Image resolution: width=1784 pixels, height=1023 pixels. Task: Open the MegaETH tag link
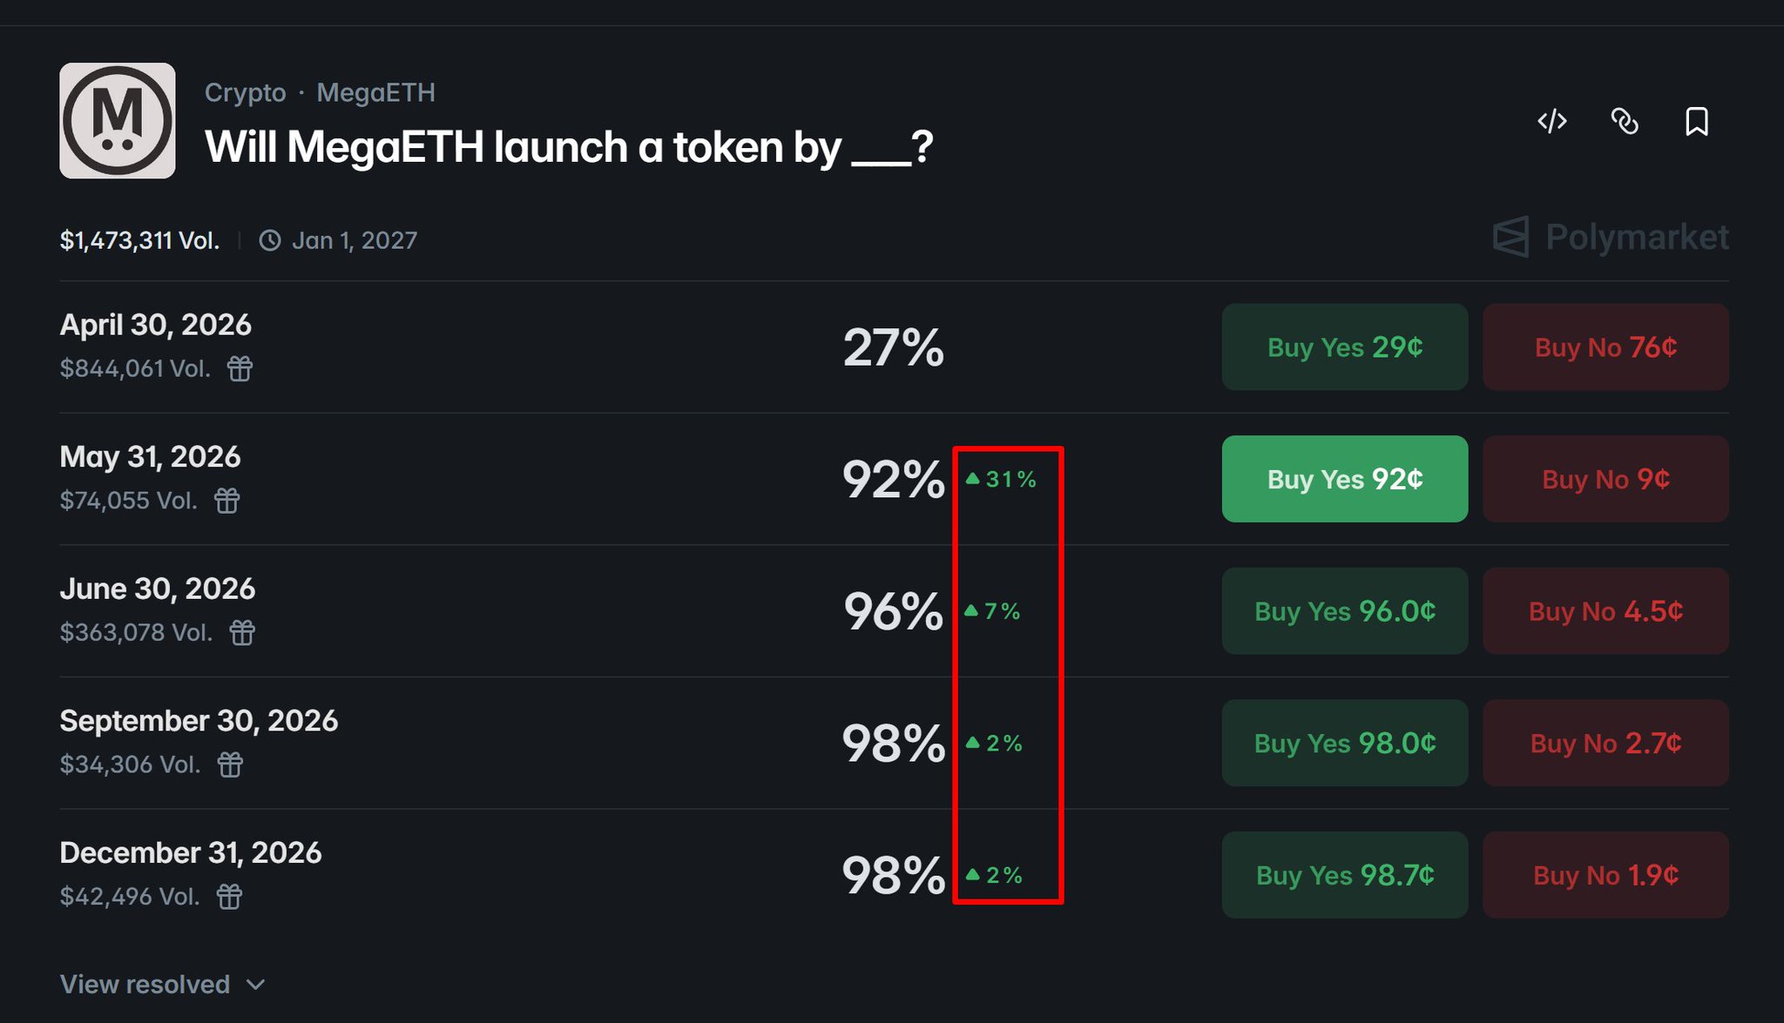click(375, 92)
